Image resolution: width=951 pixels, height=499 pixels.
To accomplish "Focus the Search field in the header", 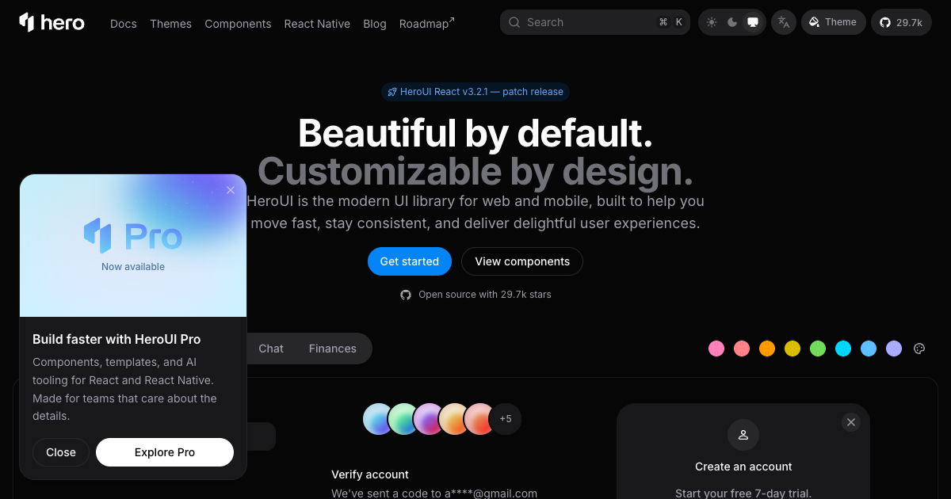I will tap(595, 22).
